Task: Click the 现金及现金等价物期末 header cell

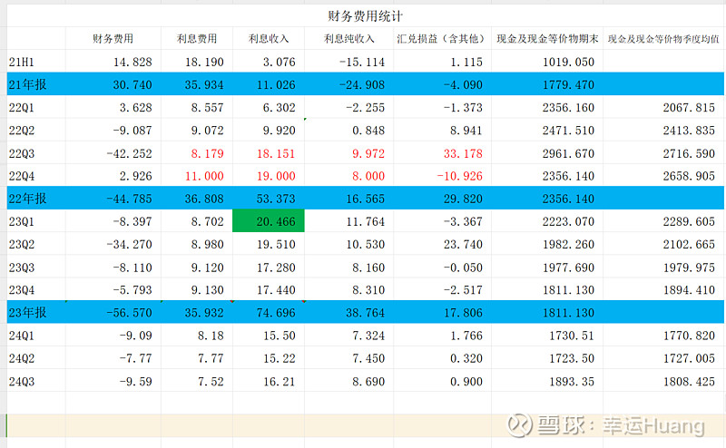Action: pos(547,38)
